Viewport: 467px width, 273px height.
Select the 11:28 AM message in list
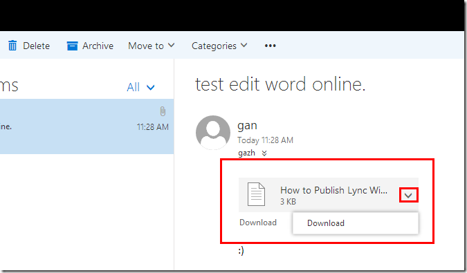pos(86,126)
